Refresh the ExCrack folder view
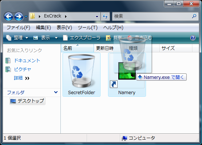 tap(105, 16)
